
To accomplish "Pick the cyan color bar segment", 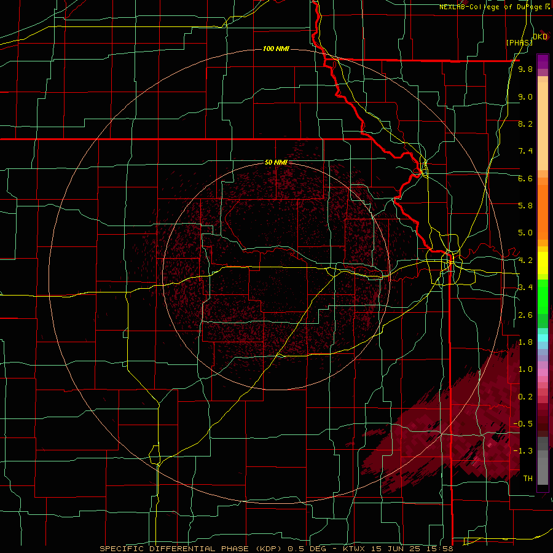I will [x=543, y=338].
